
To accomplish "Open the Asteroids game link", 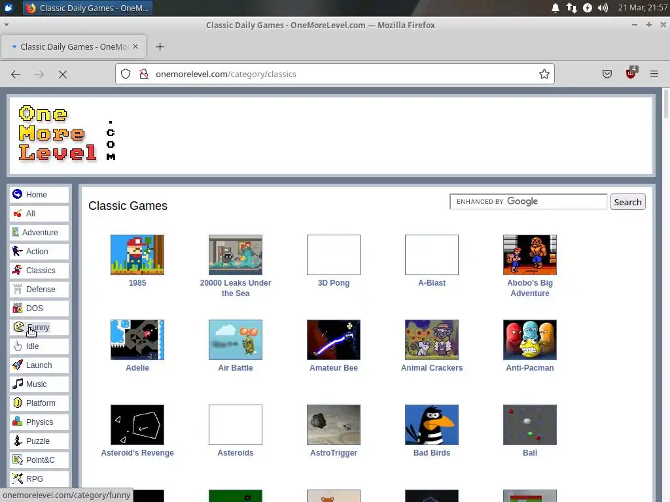I will click(x=236, y=452).
